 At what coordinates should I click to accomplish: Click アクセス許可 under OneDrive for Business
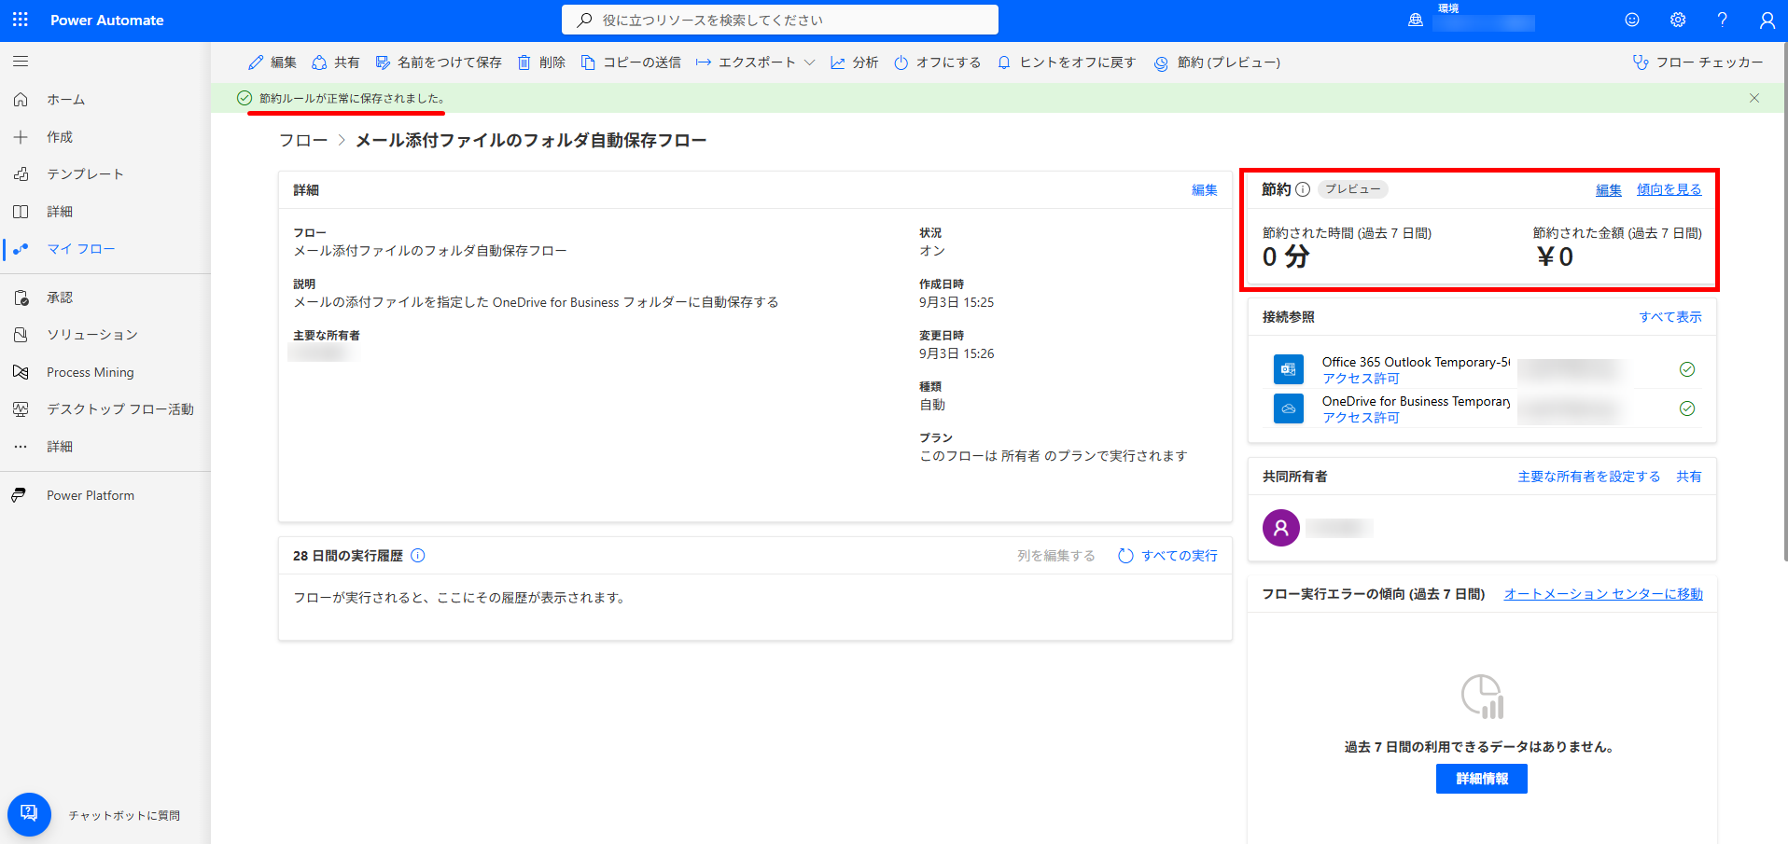click(x=1361, y=418)
